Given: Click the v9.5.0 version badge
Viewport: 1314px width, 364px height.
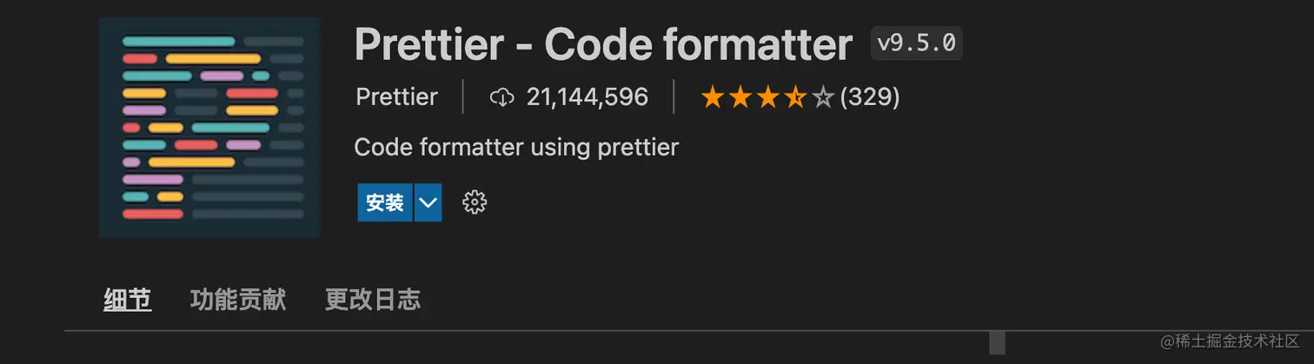Looking at the screenshot, I should coord(916,43).
